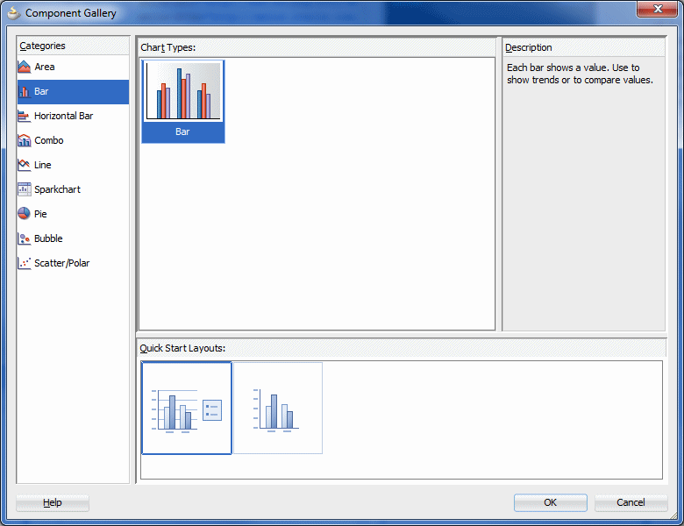684x526 pixels.
Task: Click the 'Categories' panel header
Action: coord(42,46)
